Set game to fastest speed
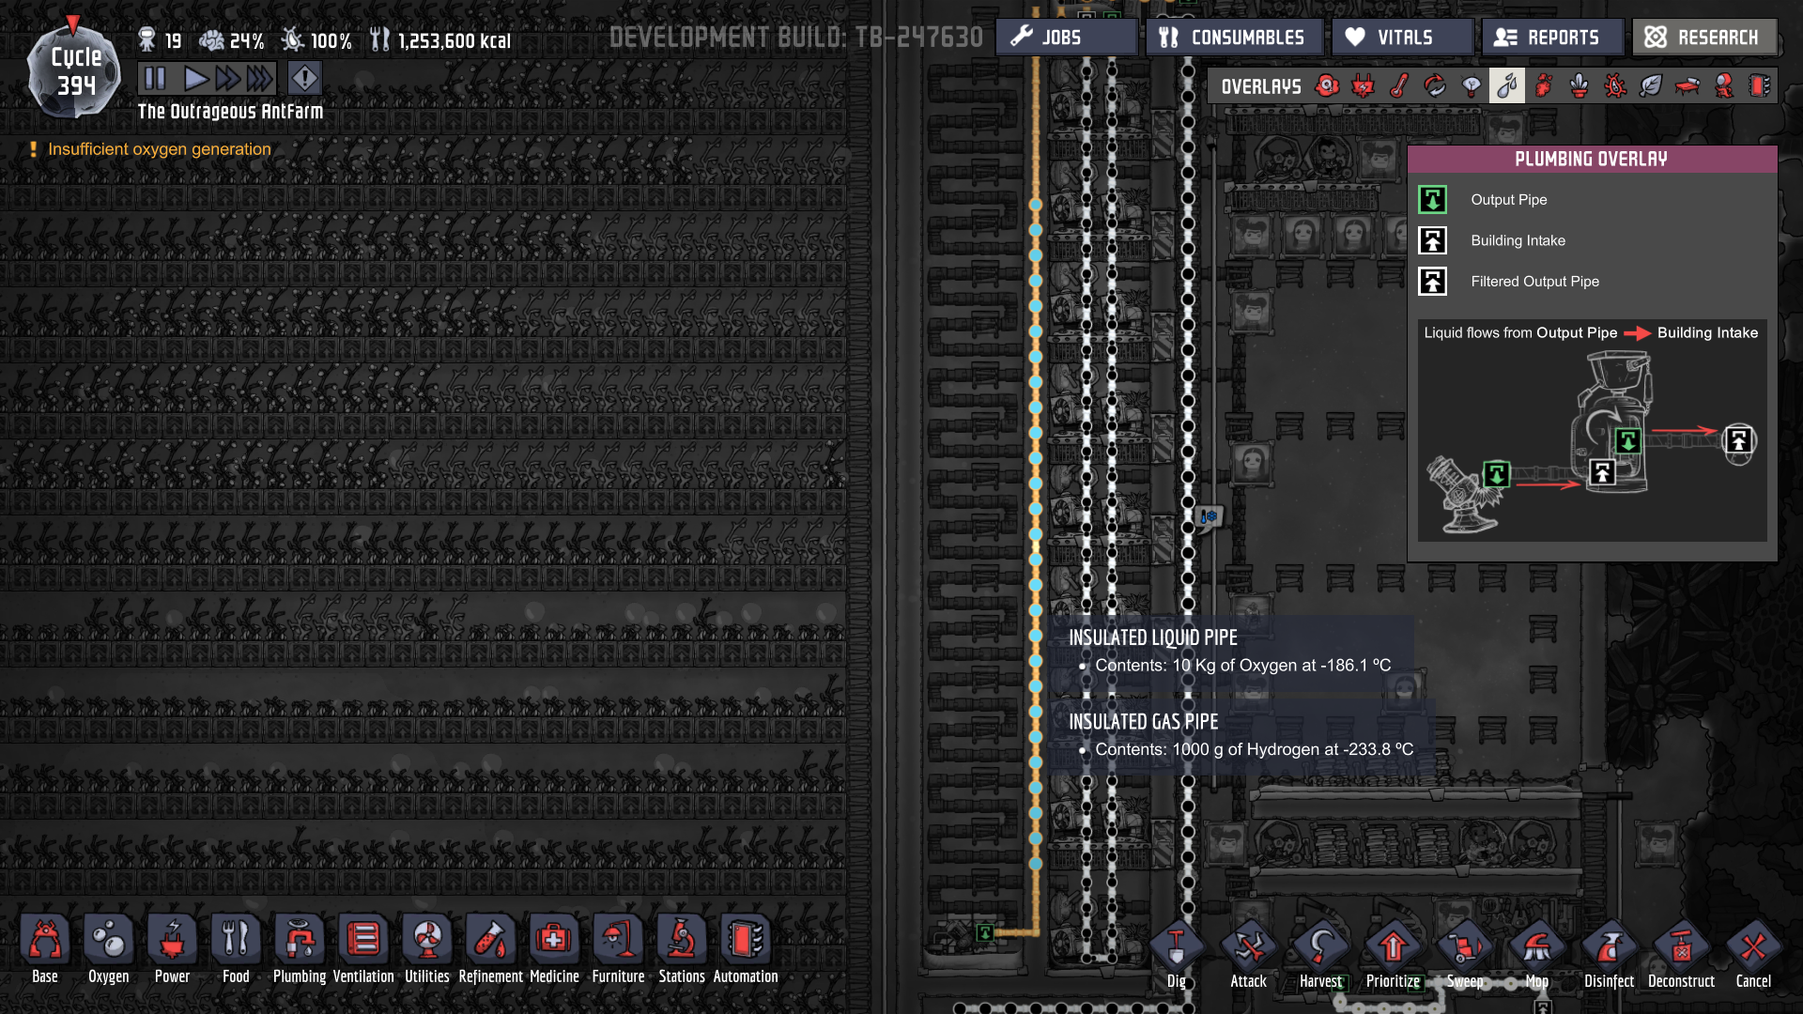 (261, 78)
